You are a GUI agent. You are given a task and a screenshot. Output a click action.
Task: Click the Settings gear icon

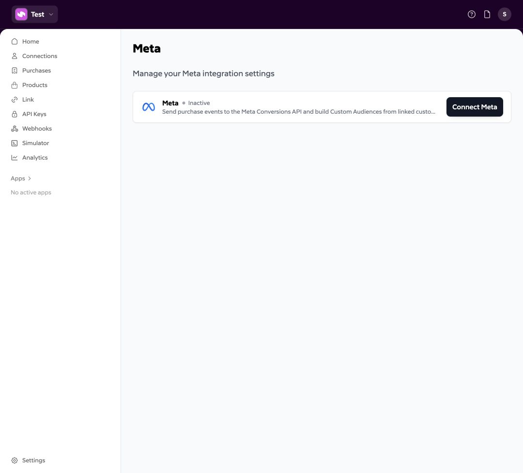click(x=15, y=460)
